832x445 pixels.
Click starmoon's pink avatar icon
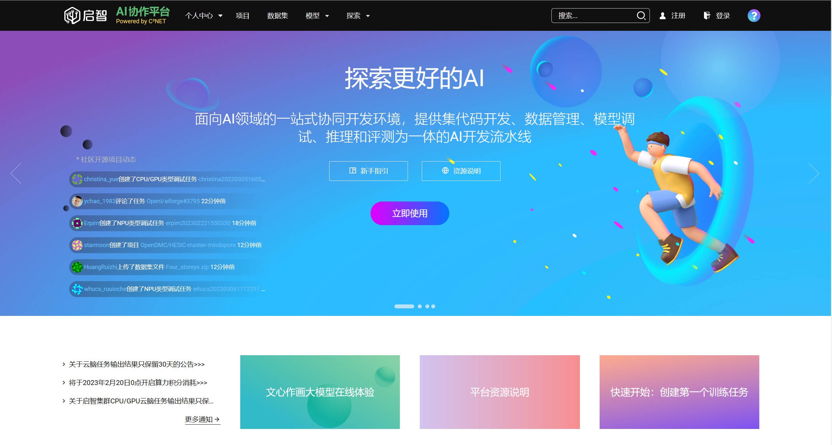point(77,245)
